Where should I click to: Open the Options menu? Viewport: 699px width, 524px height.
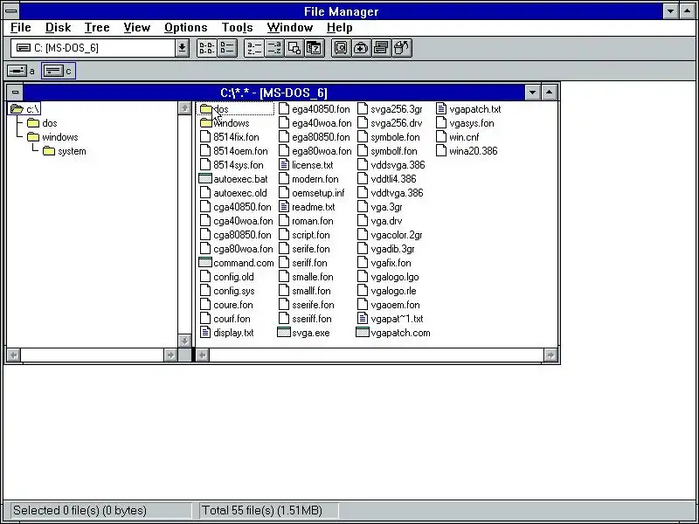click(185, 28)
